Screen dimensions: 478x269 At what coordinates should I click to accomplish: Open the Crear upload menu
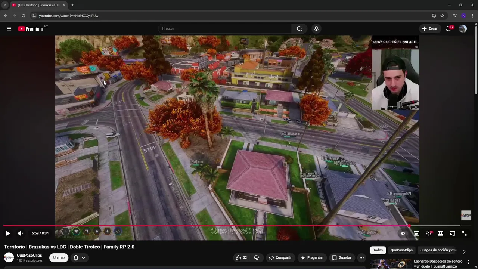430,29
